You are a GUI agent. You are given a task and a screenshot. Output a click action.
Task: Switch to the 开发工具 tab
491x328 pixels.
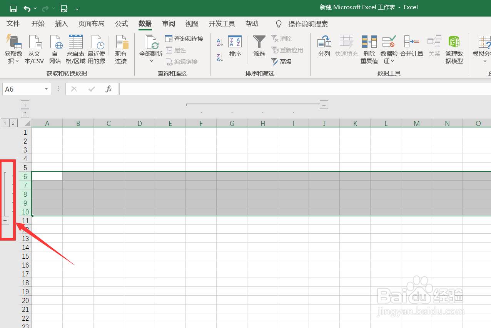222,24
